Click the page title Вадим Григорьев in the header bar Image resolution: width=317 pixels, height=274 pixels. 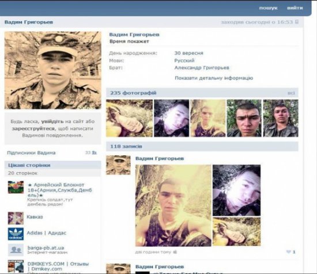29,22
